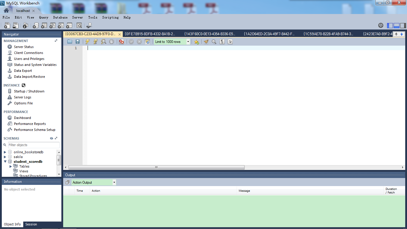Expand the Management section arrows icon

(x=56, y=41)
